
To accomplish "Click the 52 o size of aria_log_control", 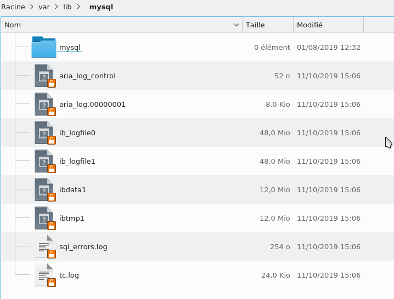I will [x=282, y=76].
